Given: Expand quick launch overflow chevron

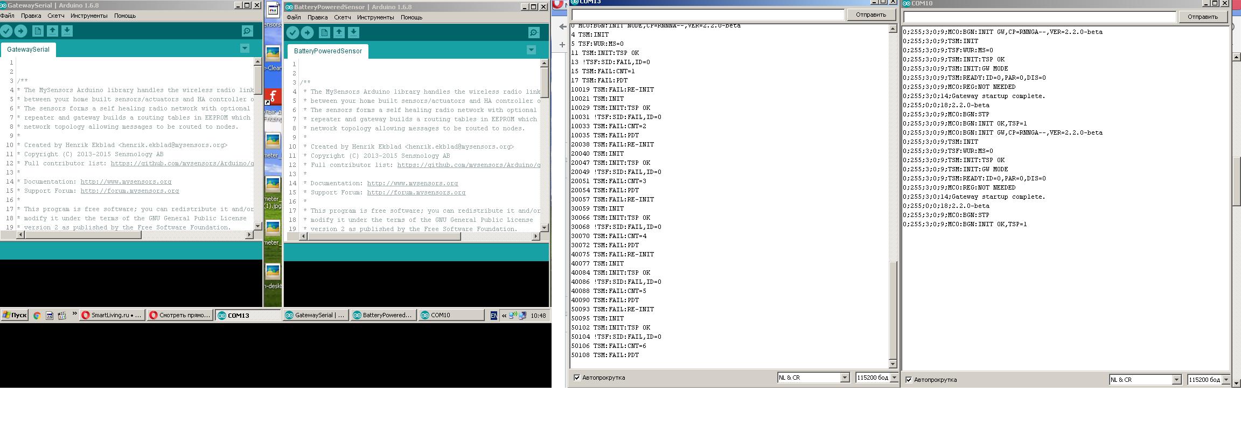Looking at the screenshot, I should pyautogui.click(x=74, y=314).
